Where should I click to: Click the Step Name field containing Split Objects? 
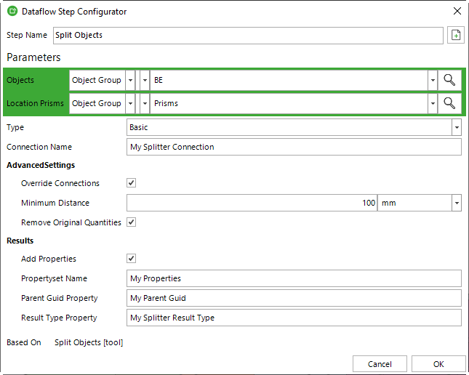248,36
